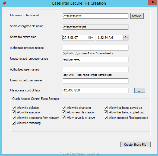
Task: Increase expire time with up spinner arrow
Action: tap(125, 37)
